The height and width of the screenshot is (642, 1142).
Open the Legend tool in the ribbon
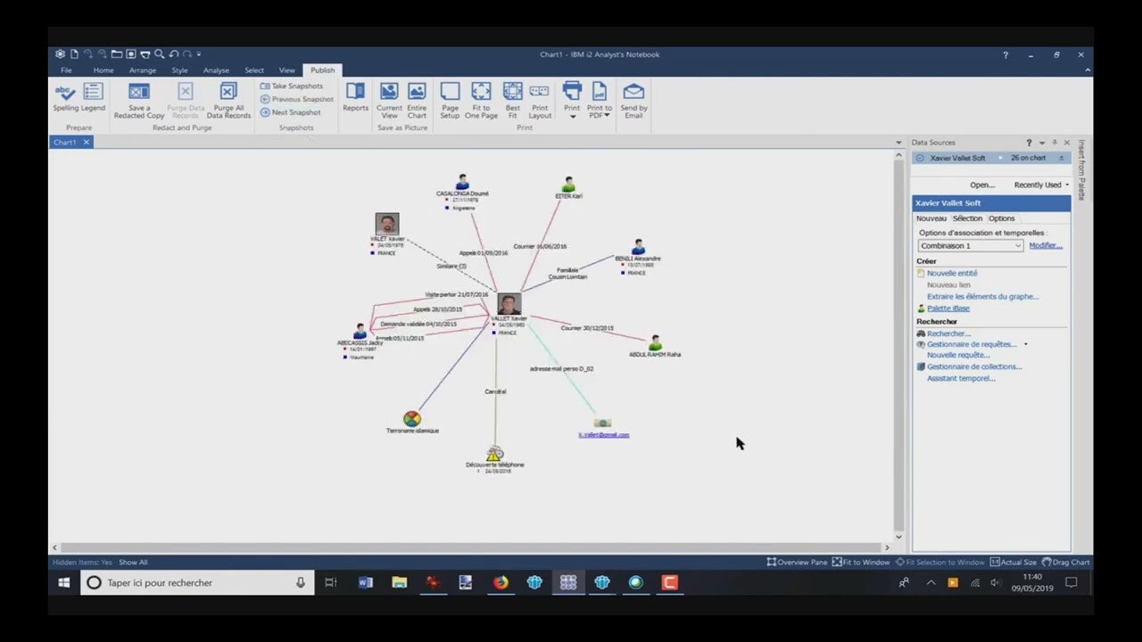93,96
